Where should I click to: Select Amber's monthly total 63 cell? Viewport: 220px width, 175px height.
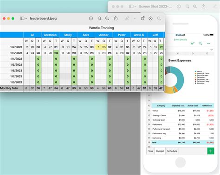click(x=110, y=88)
